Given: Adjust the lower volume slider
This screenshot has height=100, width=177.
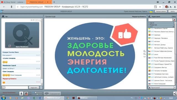Looking at the screenshot, I should (x=37, y=94).
